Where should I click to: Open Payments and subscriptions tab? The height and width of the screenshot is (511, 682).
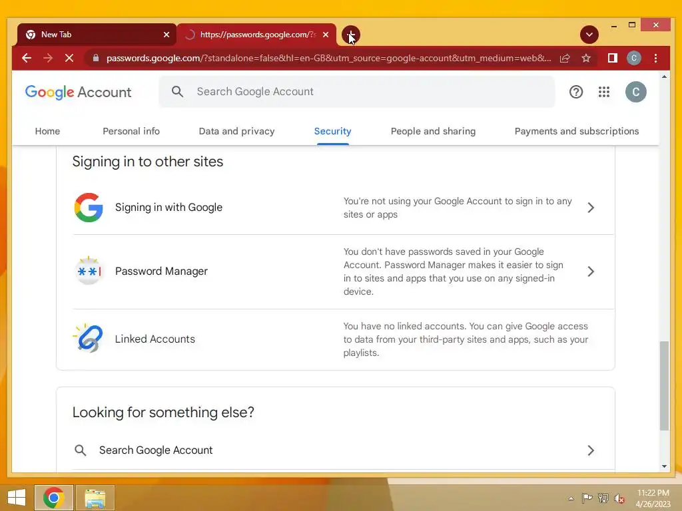click(x=577, y=131)
